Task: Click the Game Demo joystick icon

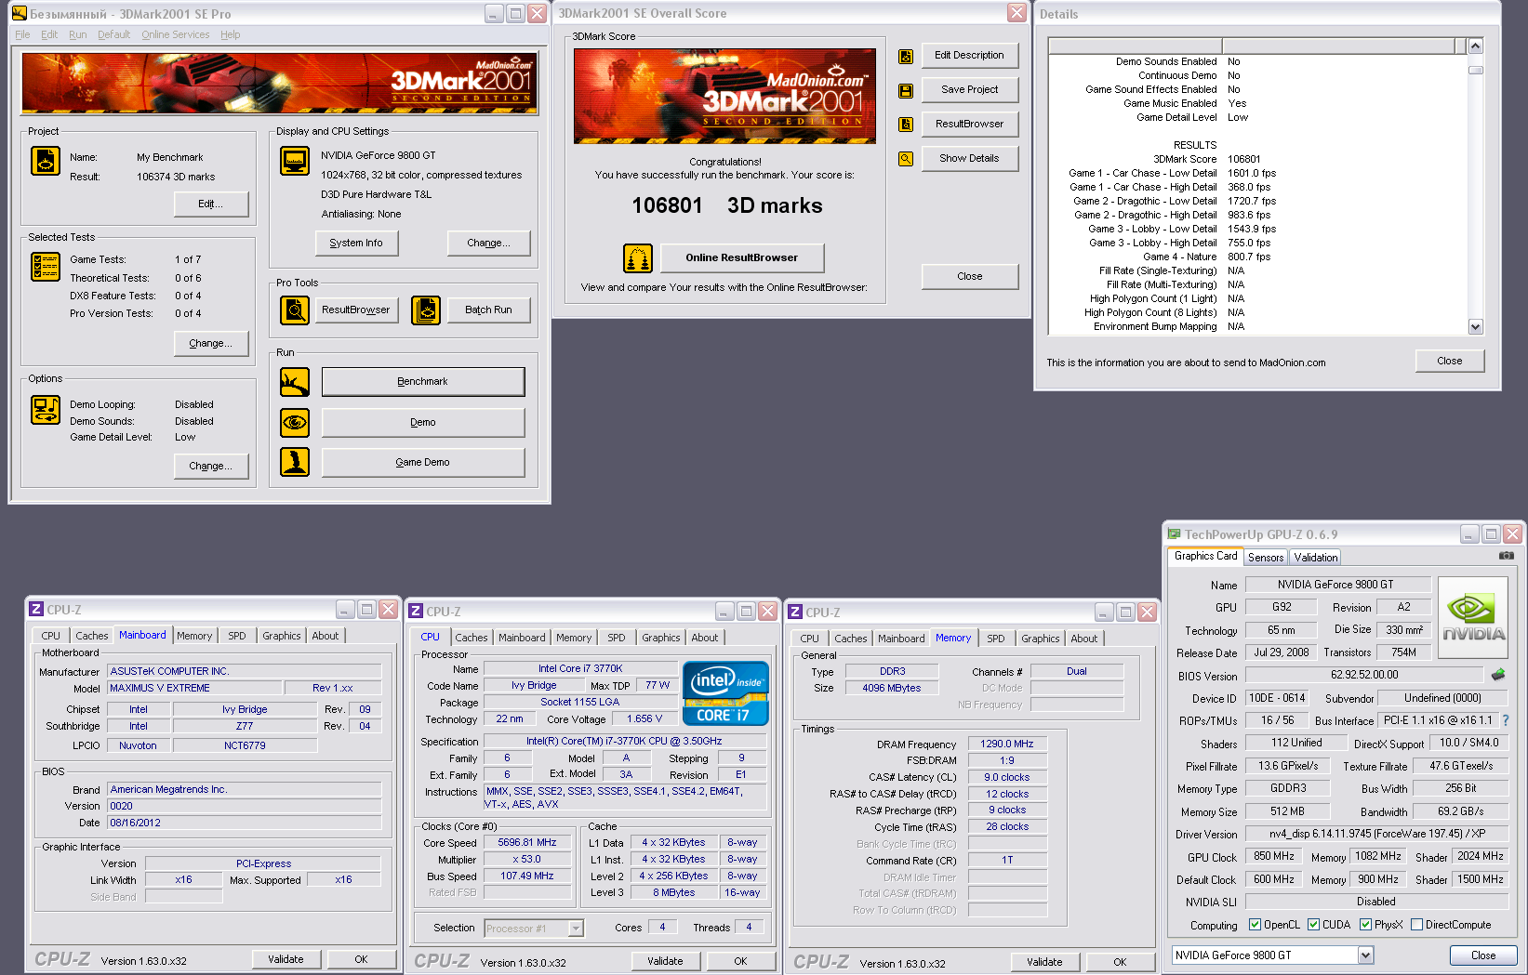Action: [295, 462]
